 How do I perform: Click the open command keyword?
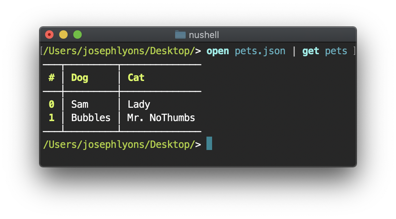point(217,51)
